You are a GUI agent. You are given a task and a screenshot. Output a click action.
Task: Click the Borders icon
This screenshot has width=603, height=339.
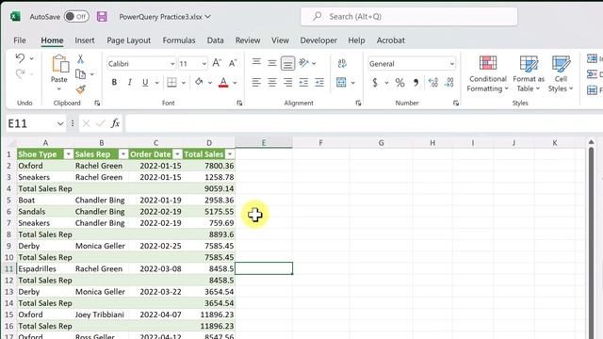click(x=171, y=82)
